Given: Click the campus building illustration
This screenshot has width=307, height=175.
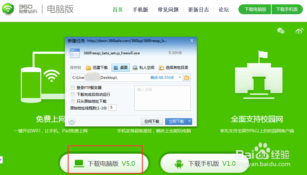Looking at the screenshot, I should pos(259,75).
